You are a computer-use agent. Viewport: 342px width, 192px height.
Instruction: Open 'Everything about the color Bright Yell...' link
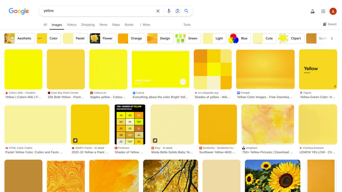[160, 97]
